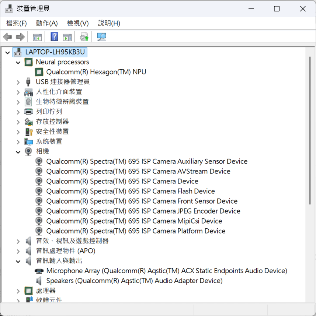Click the Back arrow toolbar icon
This screenshot has height=316, width=316.
[x=8, y=37]
